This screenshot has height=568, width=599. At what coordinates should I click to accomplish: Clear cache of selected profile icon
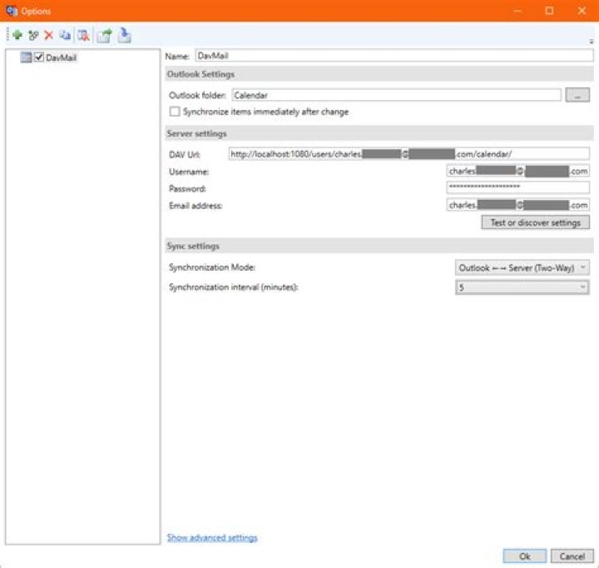tap(83, 36)
